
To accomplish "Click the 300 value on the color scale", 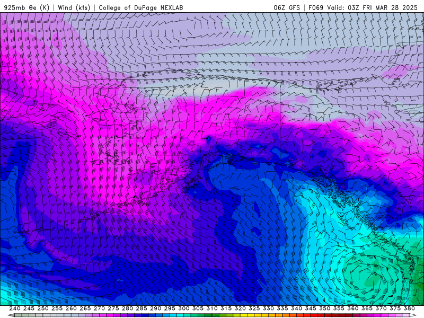I will click(183, 308).
